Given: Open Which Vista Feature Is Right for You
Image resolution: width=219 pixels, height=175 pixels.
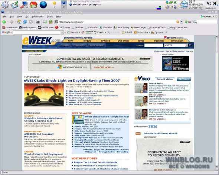Looking at the screenshot, I should [107, 117].
